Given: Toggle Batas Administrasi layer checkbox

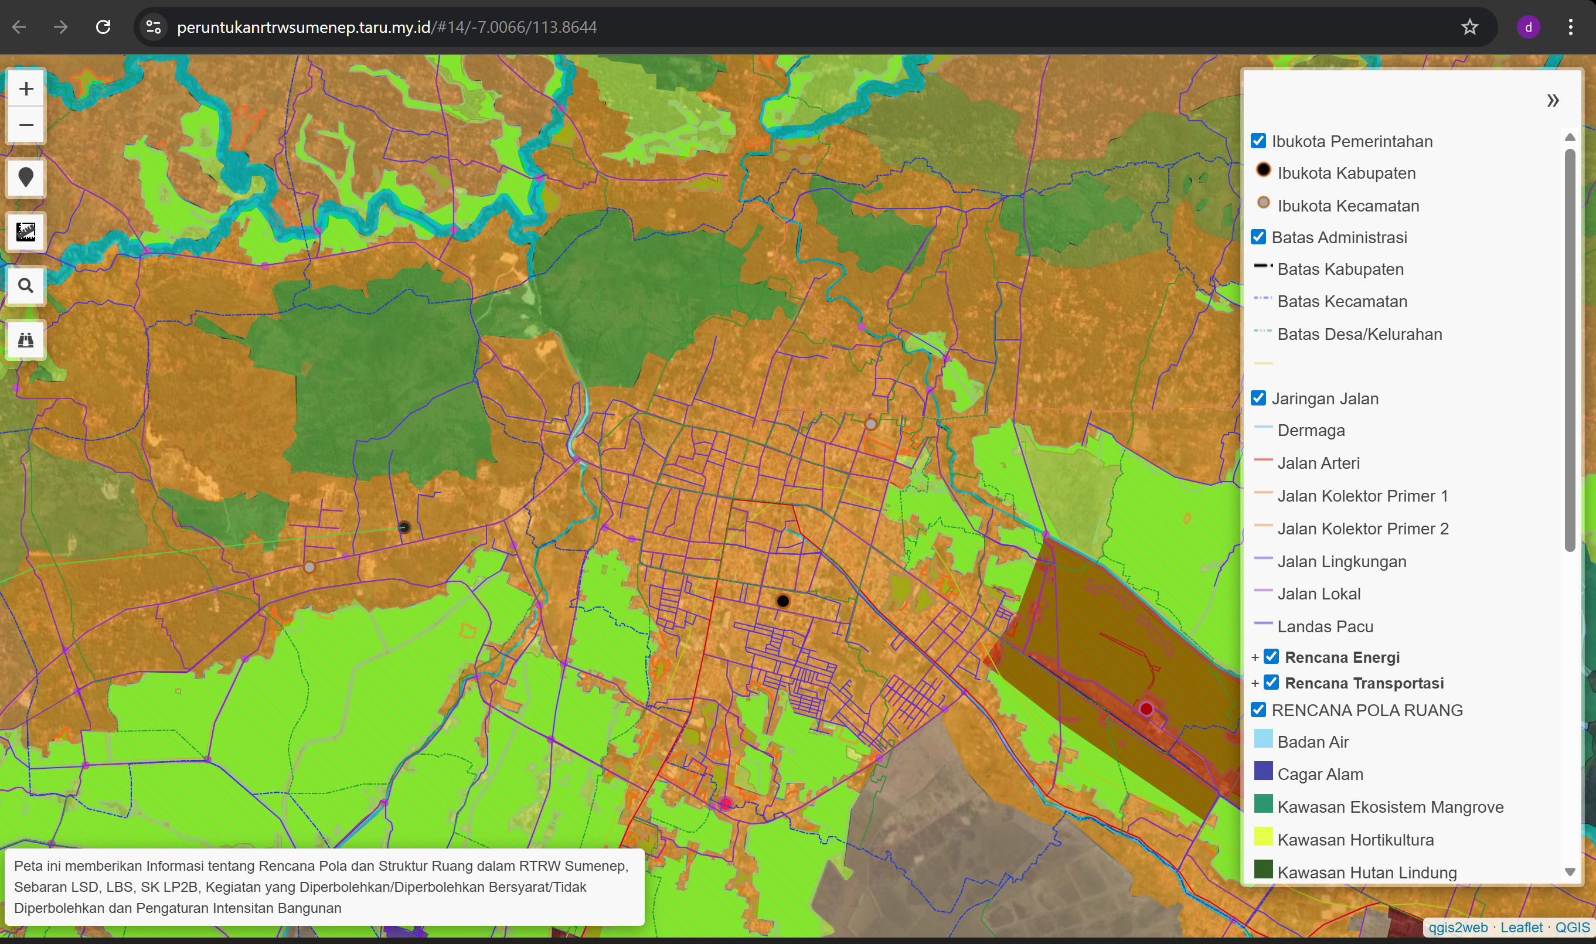Looking at the screenshot, I should (x=1258, y=237).
